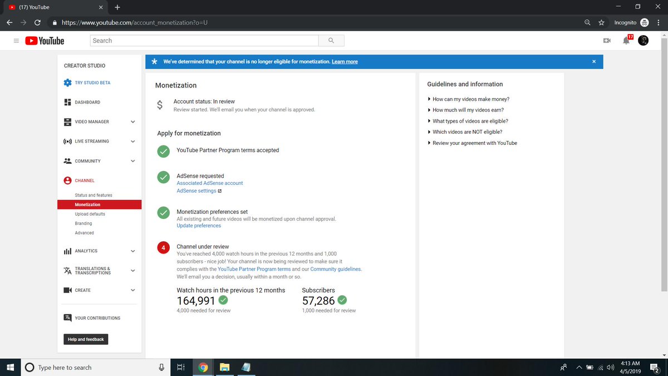
Task: Expand the Community section chevron
Action: 132,161
